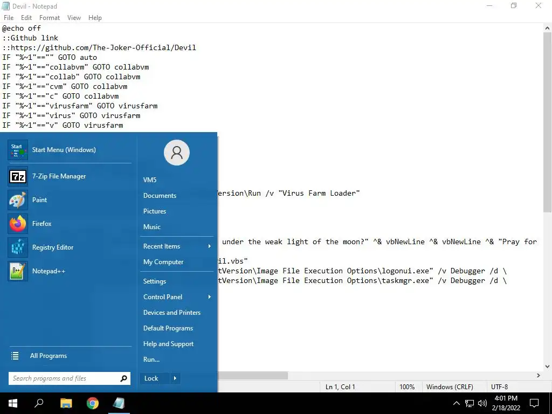Open the Help menu in Notepad
Image resolution: width=552 pixels, height=414 pixels.
pyautogui.click(x=95, y=18)
